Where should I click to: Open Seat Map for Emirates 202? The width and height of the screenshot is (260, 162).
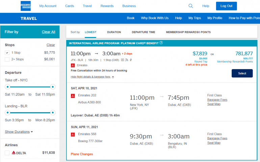214,104
